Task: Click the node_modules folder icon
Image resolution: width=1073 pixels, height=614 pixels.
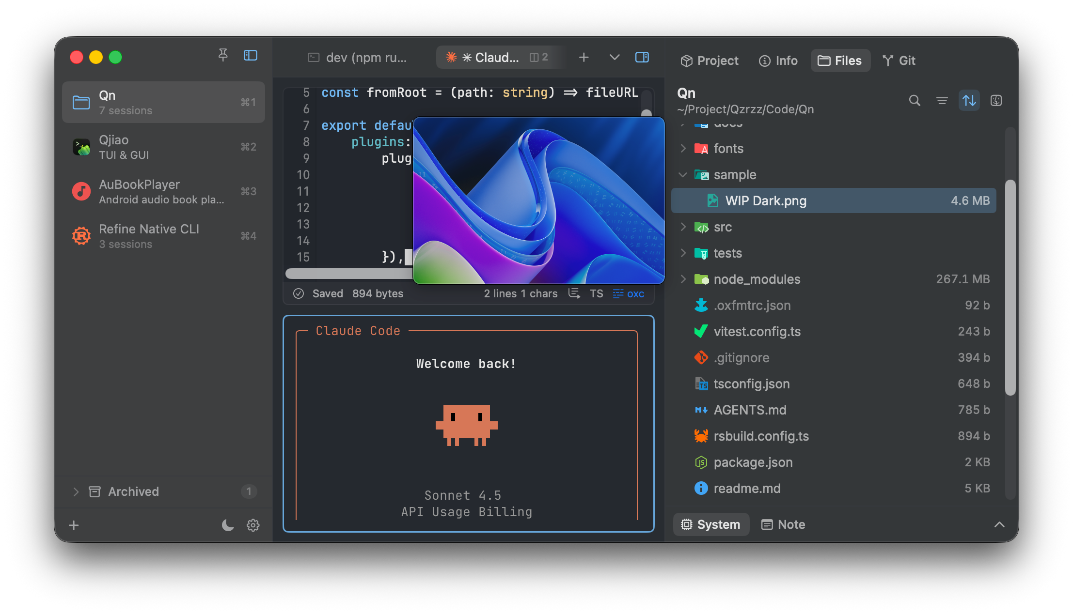Action: 701,279
